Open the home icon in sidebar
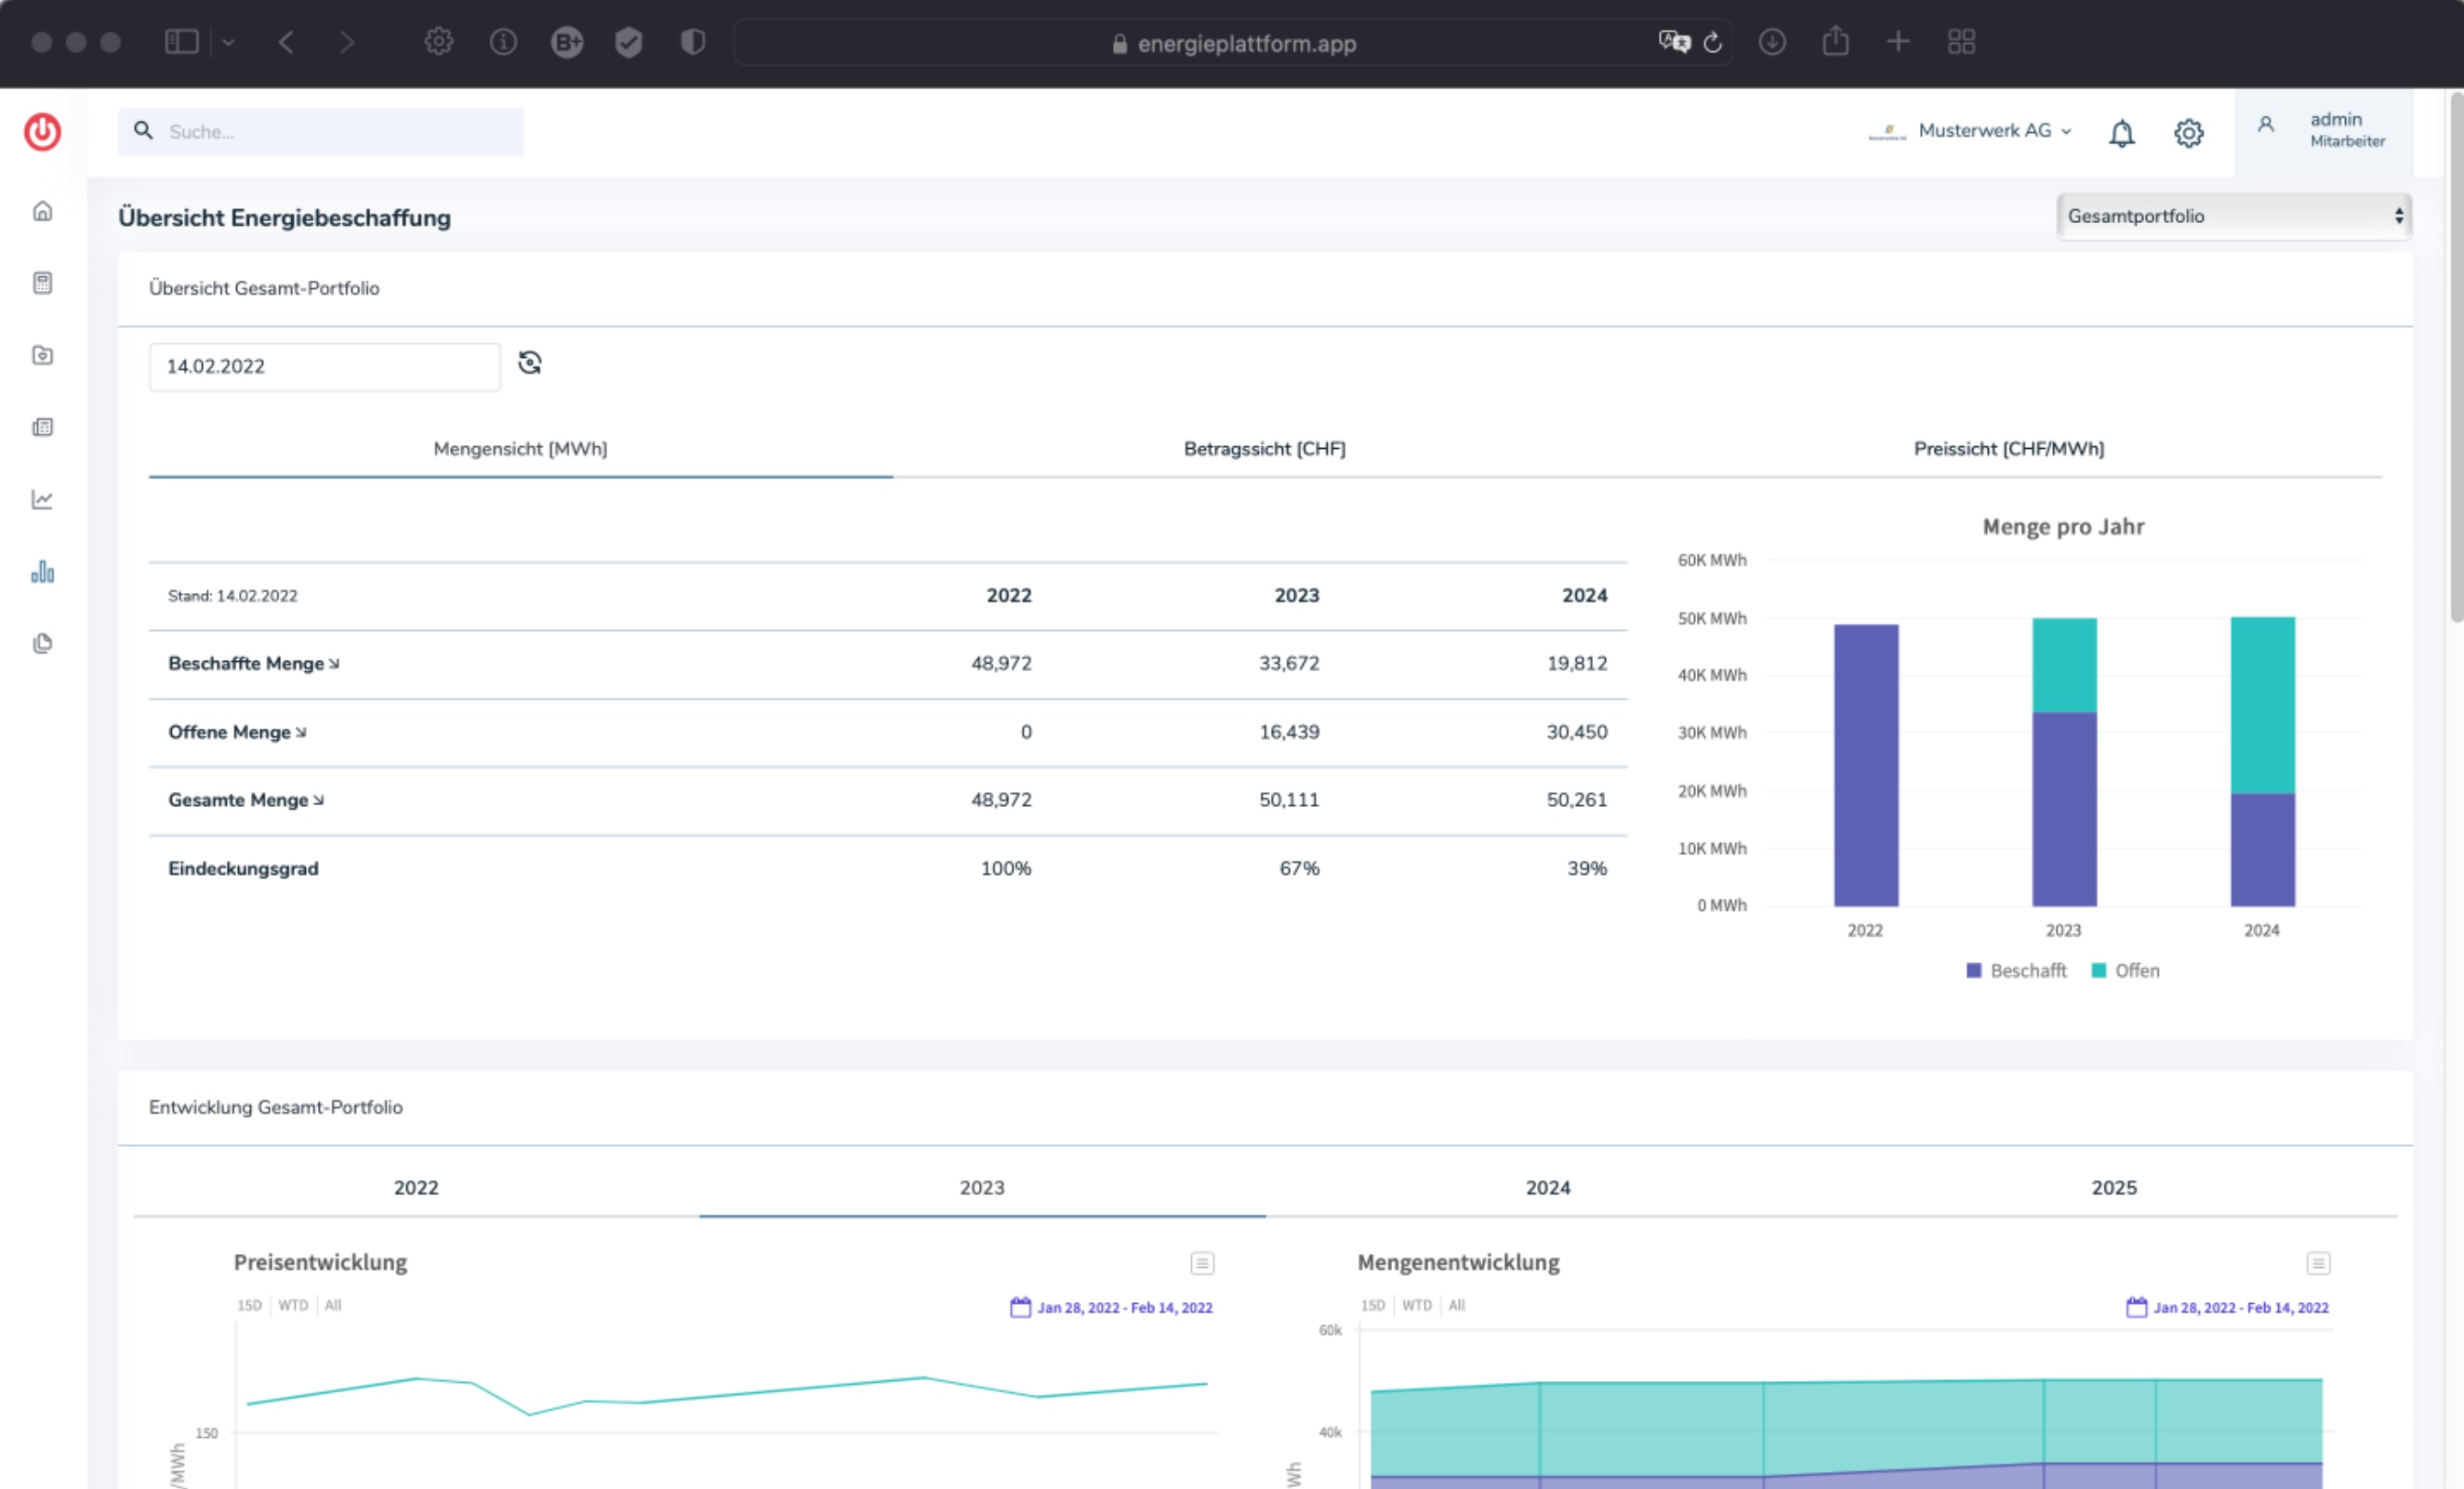 [x=42, y=211]
